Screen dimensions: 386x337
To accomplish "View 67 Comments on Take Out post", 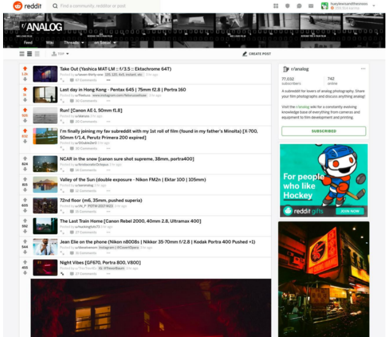I will click(x=83, y=80).
